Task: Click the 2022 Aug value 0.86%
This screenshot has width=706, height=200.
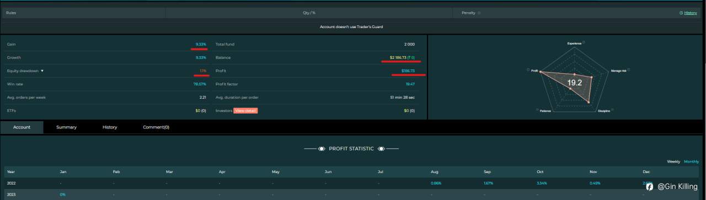Action: 436,183
